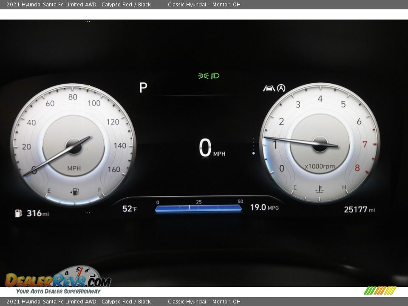Image resolution: width=408 pixels, height=306 pixels.
Task: Click the top Classic Hyundai – Mentor, OH text
Action: (x=204, y=4)
